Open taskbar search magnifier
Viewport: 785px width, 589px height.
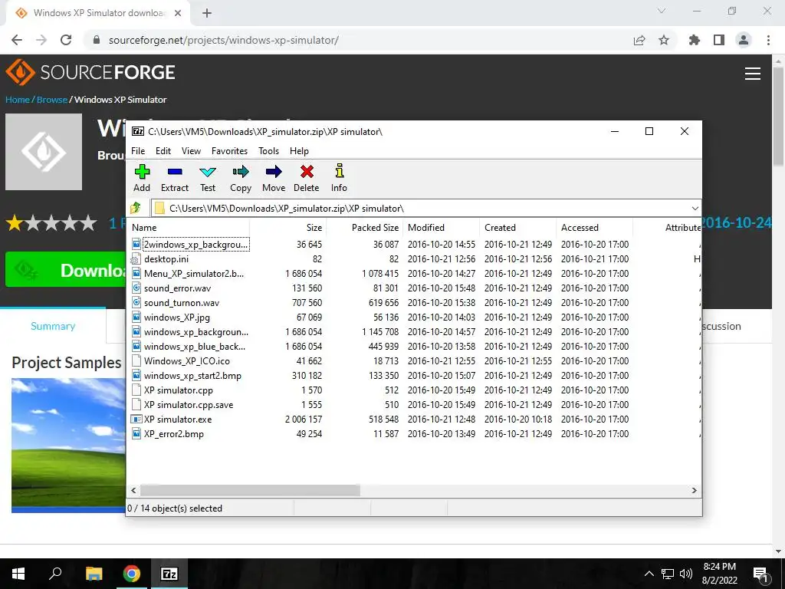[55, 574]
